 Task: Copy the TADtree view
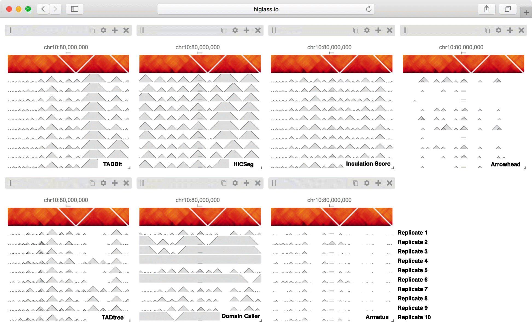(92, 183)
